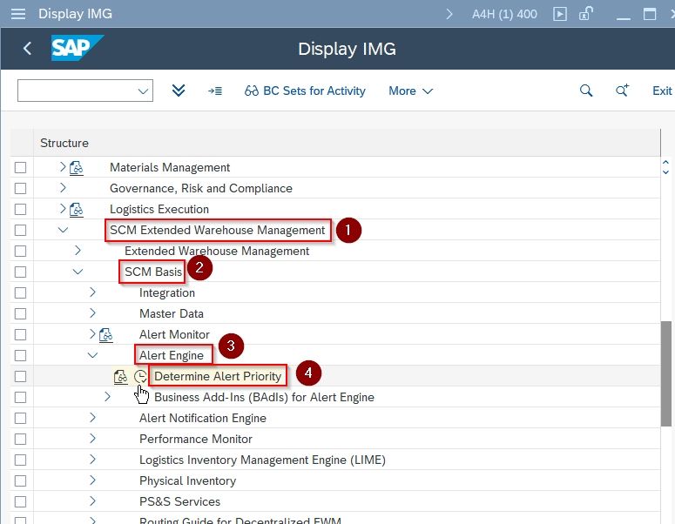Open the hamburger menu in title bar
Screen dimensions: 675x524
[18, 14]
